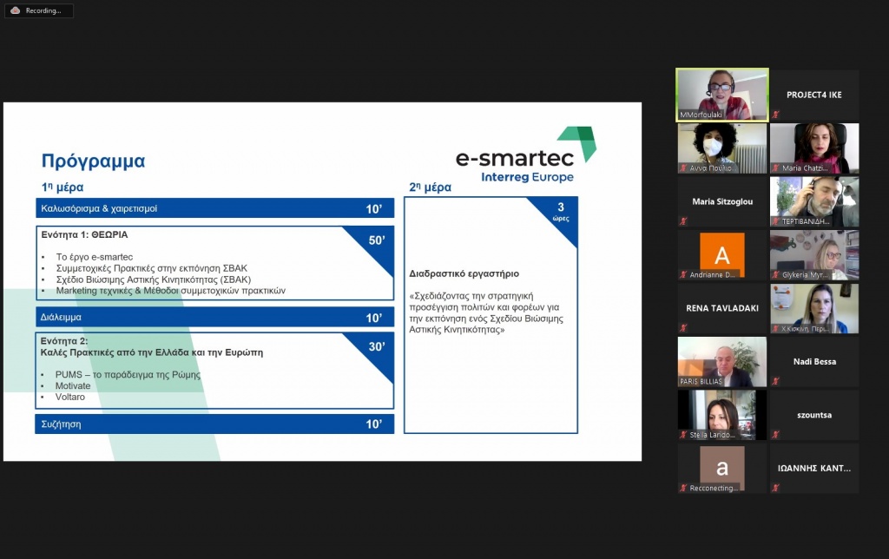Screen dimensions: 889x559
Task: Click the muted mic icon on Nadi Bessa tile
Action: 775,381
